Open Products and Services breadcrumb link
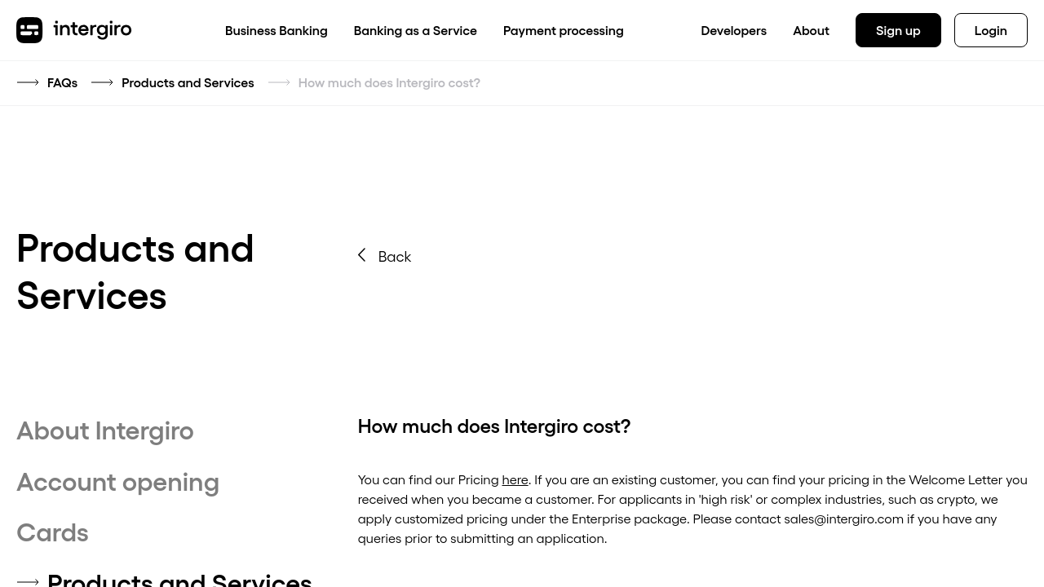Image resolution: width=1044 pixels, height=587 pixels. (x=188, y=82)
